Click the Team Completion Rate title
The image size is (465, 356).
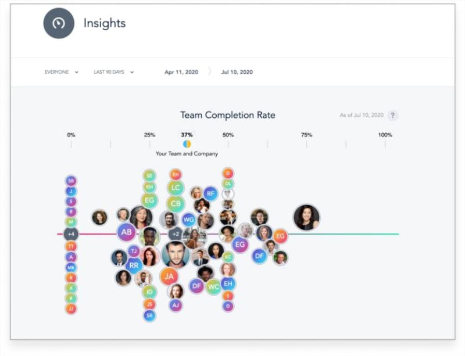[x=228, y=115]
